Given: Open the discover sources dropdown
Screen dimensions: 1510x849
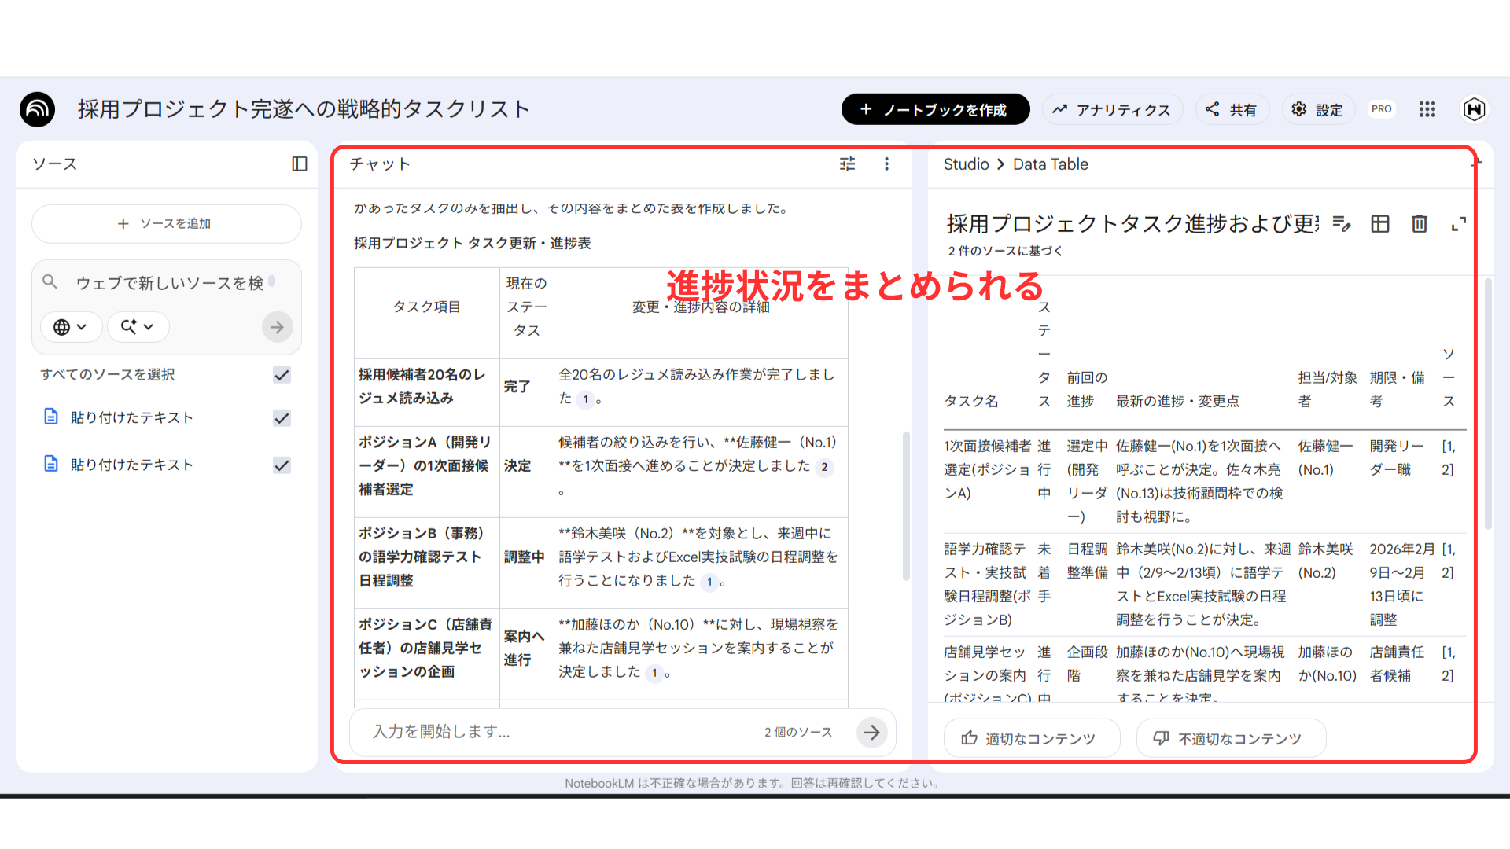Looking at the screenshot, I should point(138,326).
